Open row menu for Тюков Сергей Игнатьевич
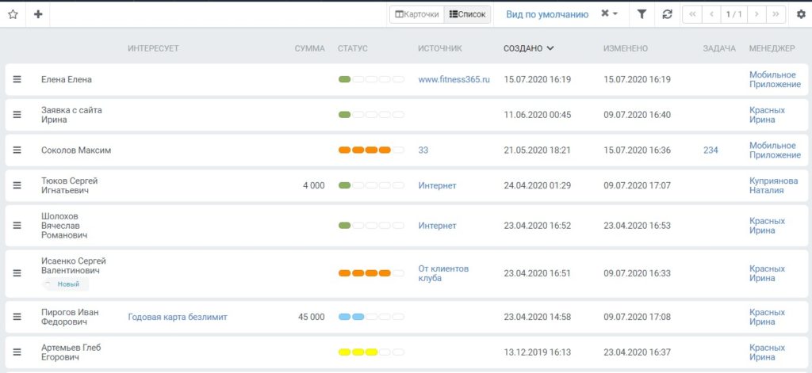The image size is (812, 373). (x=17, y=185)
